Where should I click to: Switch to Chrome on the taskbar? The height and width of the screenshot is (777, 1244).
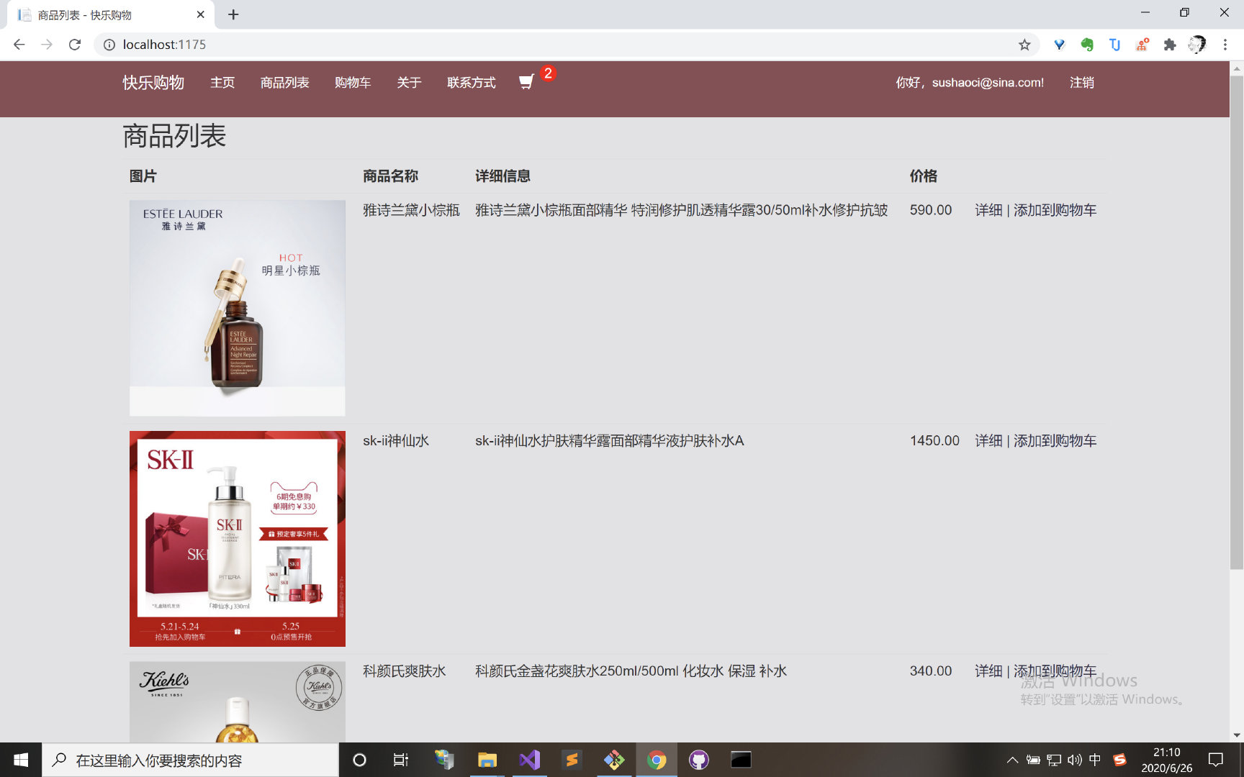coord(657,760)
